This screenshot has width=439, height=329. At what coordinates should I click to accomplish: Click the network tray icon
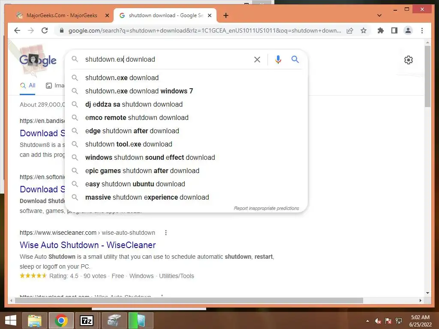point(399,321)
